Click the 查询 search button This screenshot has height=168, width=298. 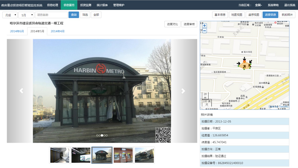74,15
